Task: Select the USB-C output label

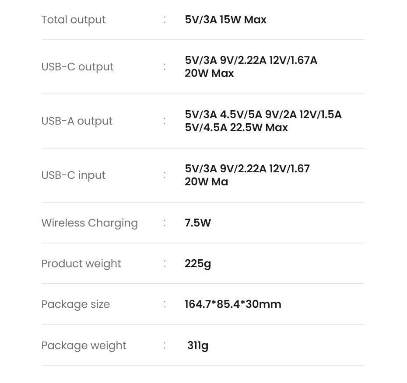Action: pyautogui.click(x=77, y=67)
